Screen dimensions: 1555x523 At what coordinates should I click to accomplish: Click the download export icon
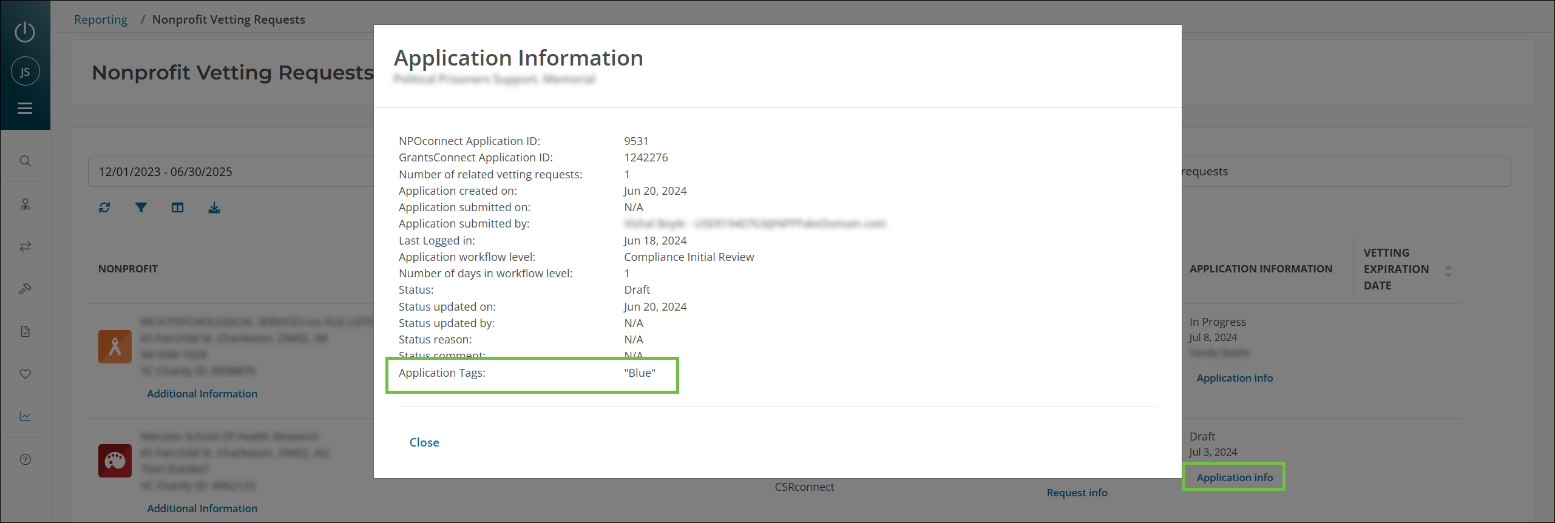point(214,208)
